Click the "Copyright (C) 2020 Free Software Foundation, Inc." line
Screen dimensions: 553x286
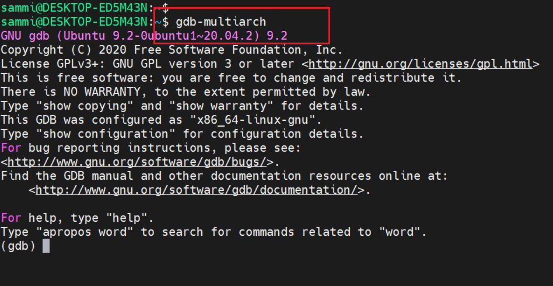pyautogui.click(x=171, y=50)
